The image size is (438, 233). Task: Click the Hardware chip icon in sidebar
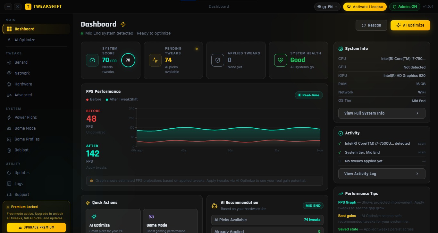point(9,84)
